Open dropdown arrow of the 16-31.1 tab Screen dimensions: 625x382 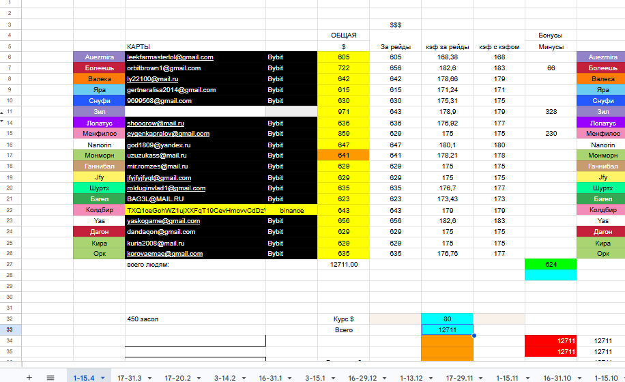[x=290, y=378]
